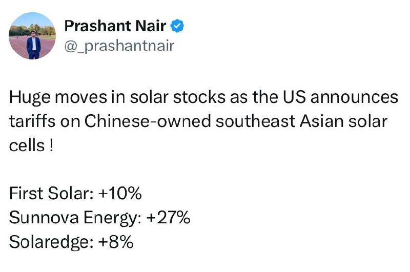Image resolution: width=410 pixels, height=272 pixels.
Task: Open Prashant Nair's profile picture
Action: click(x=32, y=36)
